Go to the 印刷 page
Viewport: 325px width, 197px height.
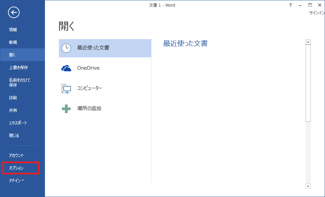[x=13, y=98]
